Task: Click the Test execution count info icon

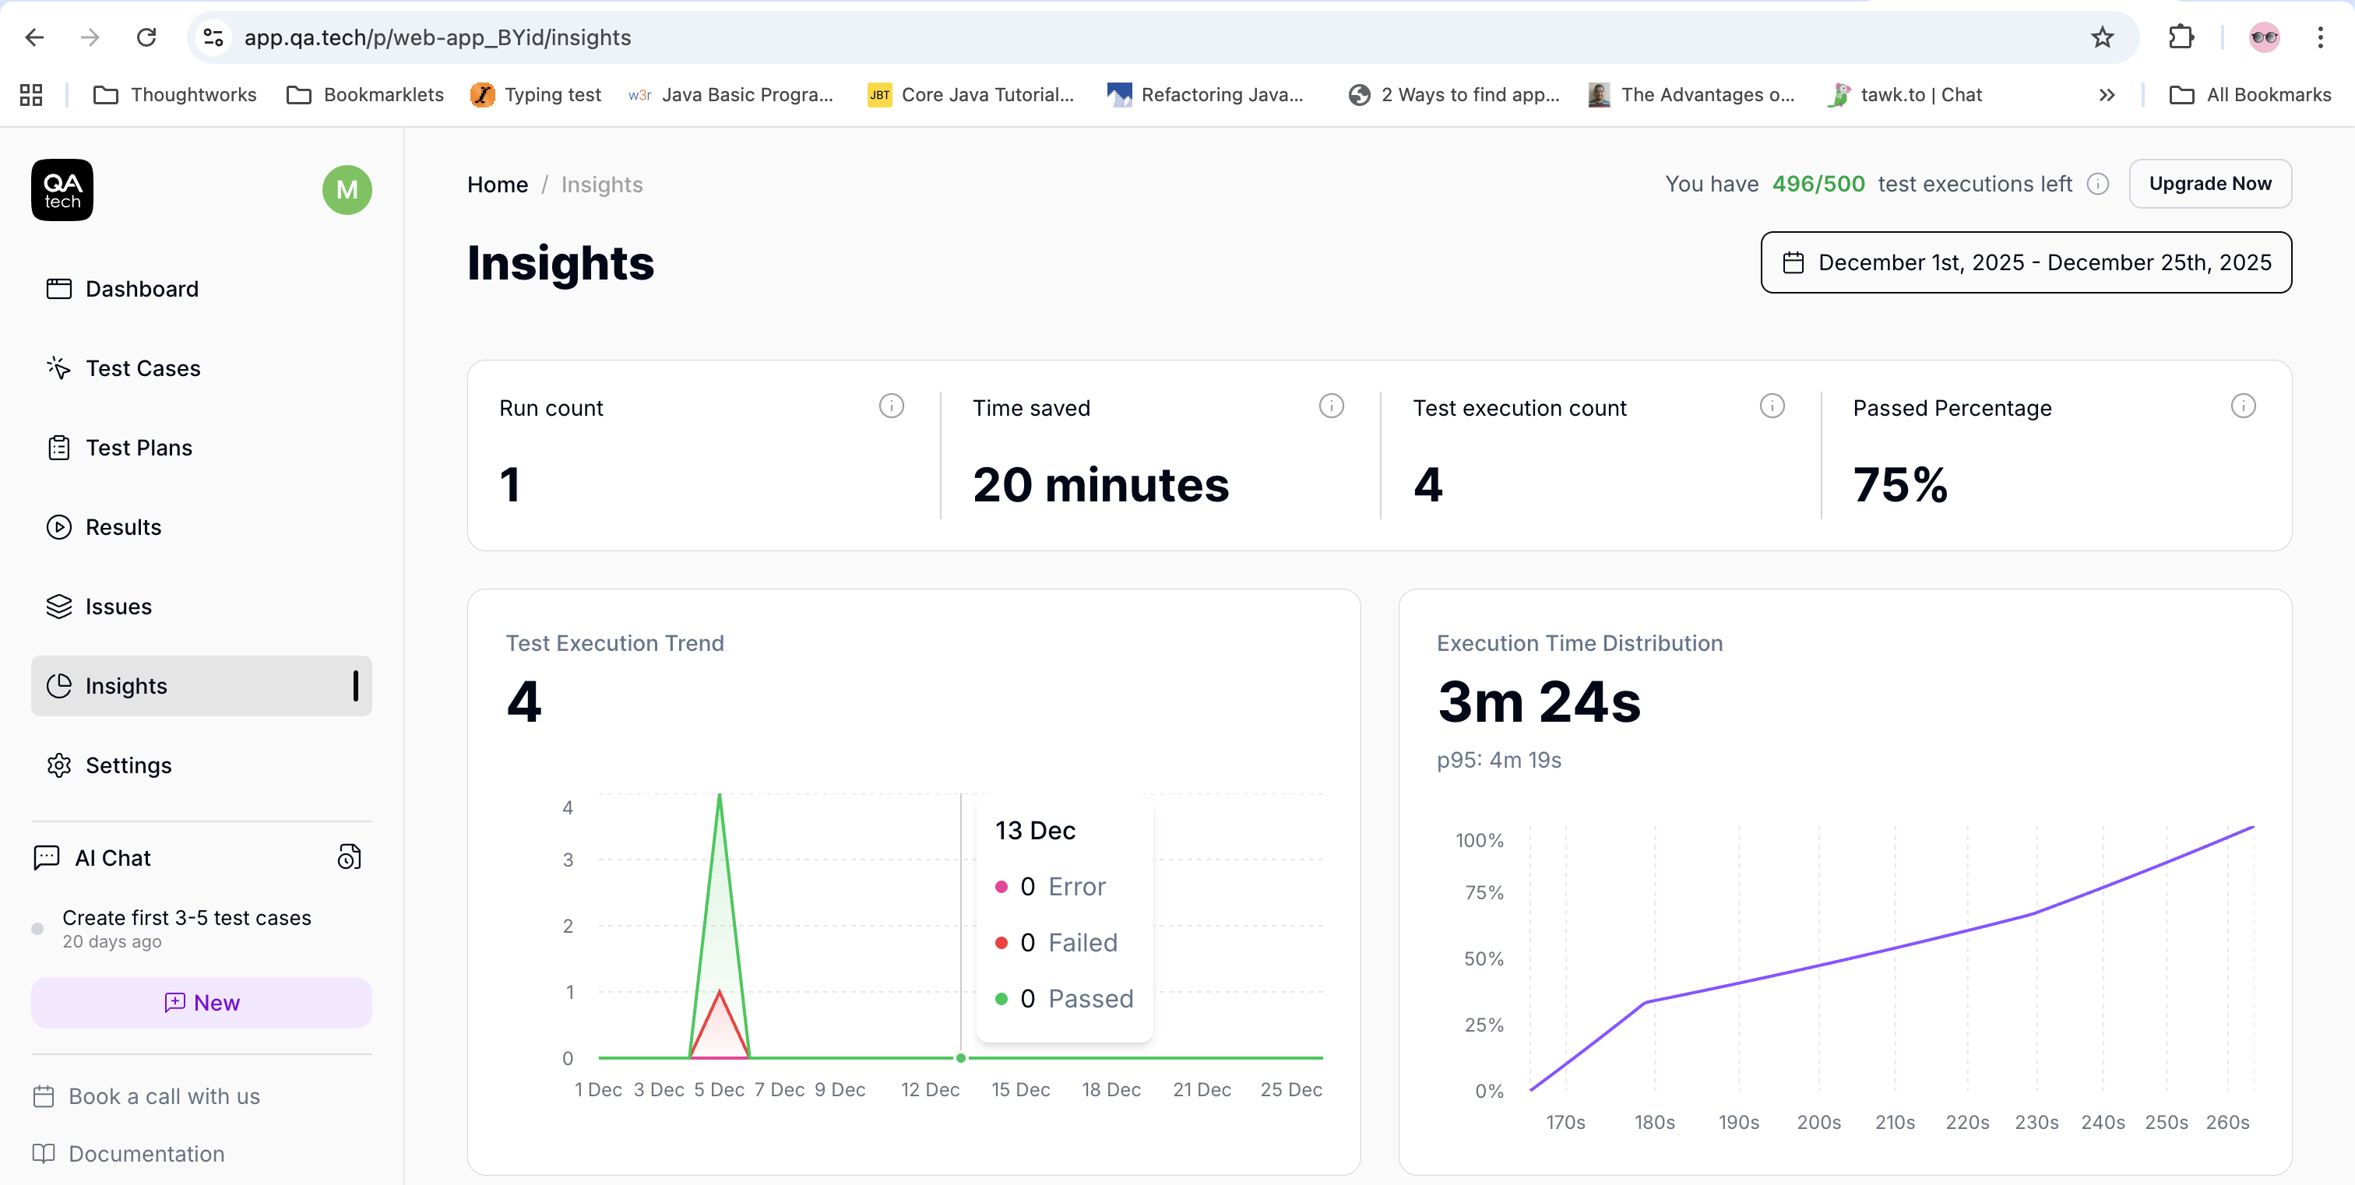Action: click(1771, 406)
